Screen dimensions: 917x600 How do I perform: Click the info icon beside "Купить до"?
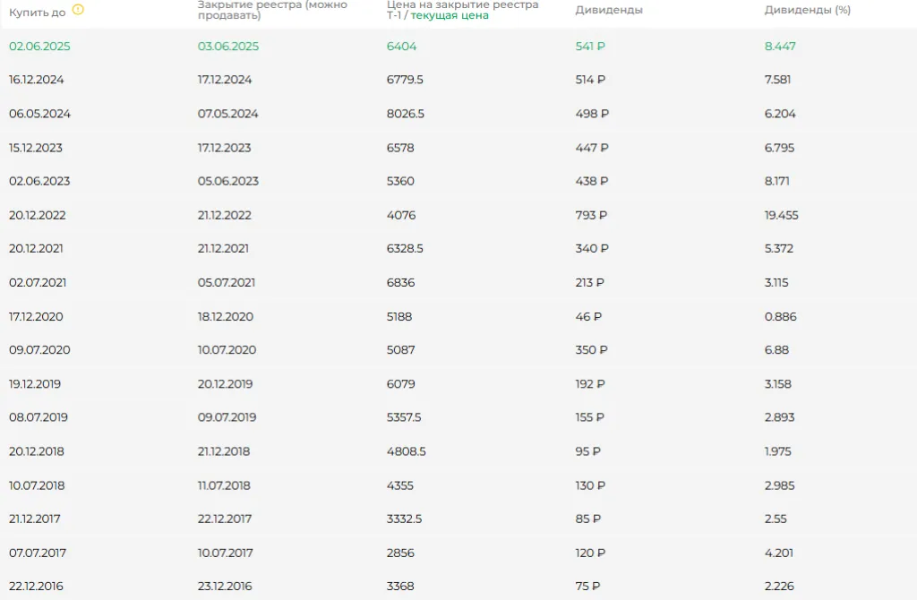tap(78, 11)
